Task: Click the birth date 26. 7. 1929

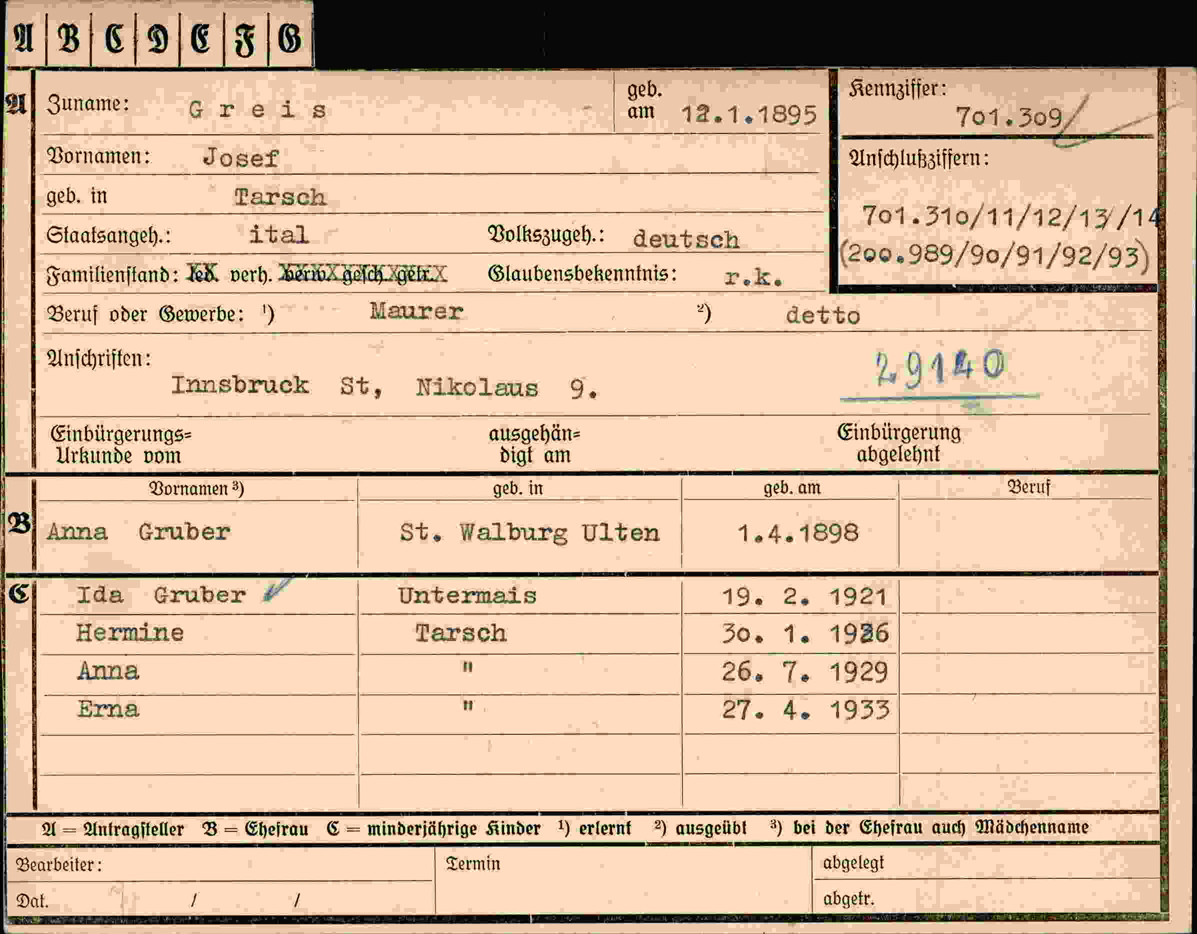Action: click(x=804, y=672)
